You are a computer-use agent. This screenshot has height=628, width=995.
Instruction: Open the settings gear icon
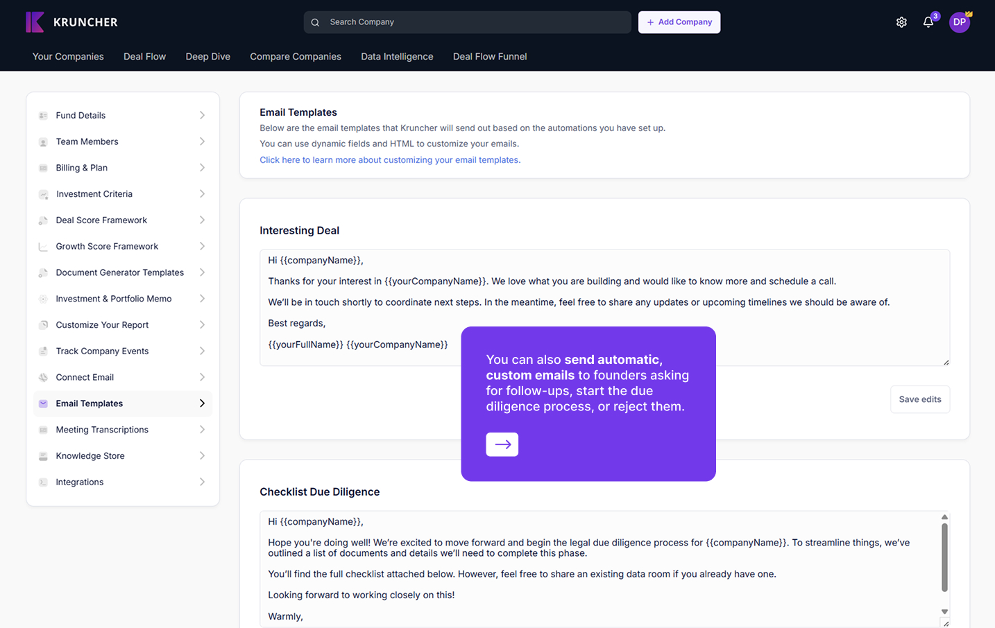click(x=901, y=22)
